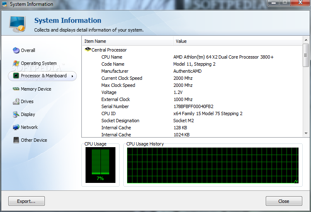Select the Internal Cache 1024 KB value
The height and width of the screenshot is (212, 311).
tap(181, 135)
